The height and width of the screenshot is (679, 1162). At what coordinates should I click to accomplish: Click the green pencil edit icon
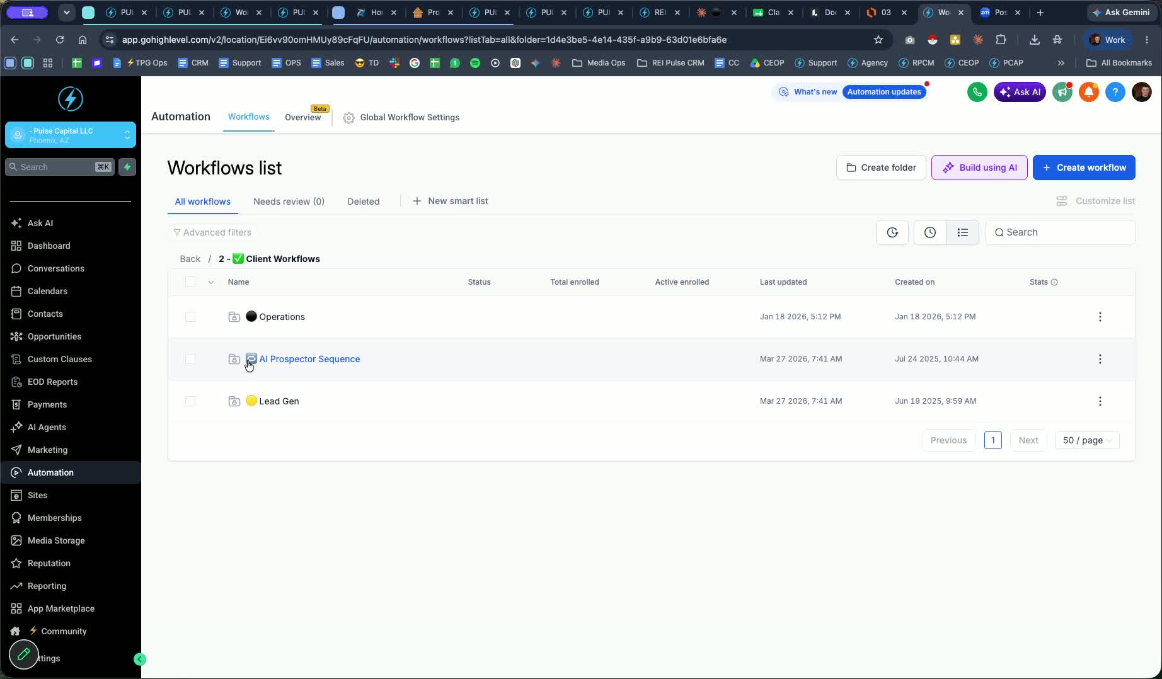[24, 654]
